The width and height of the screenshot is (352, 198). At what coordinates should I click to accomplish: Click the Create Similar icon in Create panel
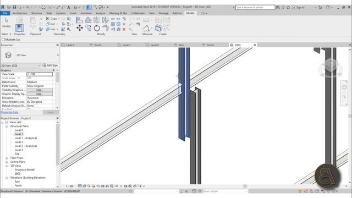[158, 28]
